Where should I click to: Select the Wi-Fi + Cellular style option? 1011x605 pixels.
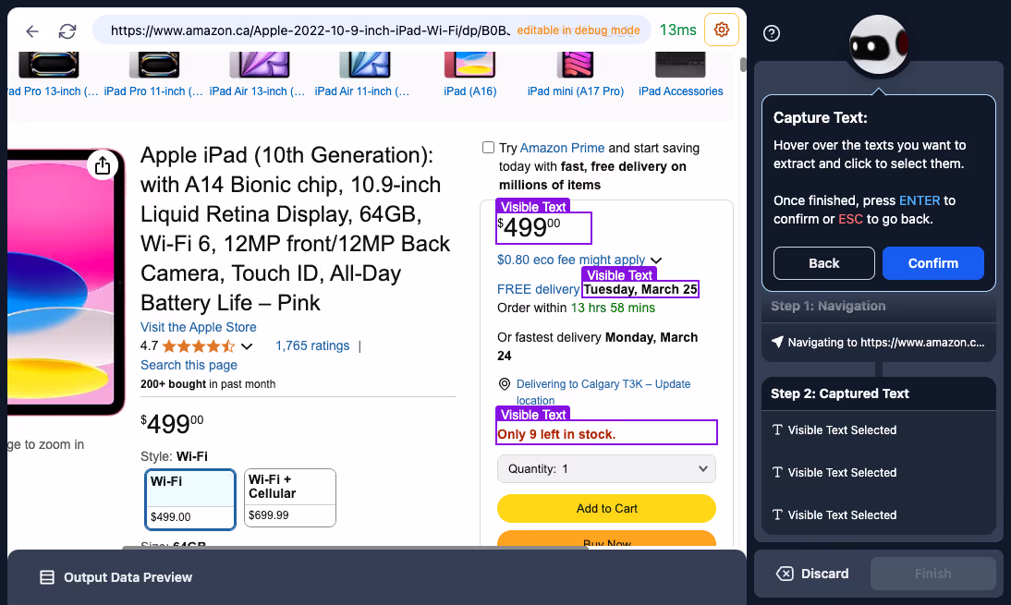click(x=289, y=497)
